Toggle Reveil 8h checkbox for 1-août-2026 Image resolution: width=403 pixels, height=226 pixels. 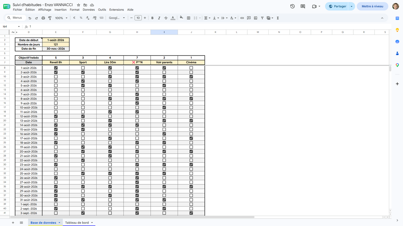pos(56,68)
